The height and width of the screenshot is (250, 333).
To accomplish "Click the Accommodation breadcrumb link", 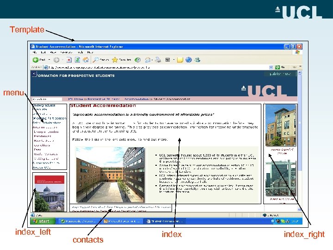I will click(136, 99).
